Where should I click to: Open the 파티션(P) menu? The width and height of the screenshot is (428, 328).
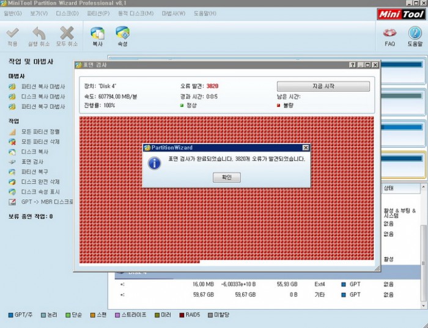click(x=98, y=13)
